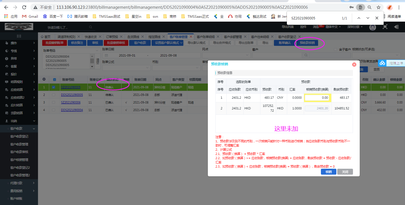Image resolution: width=405 pixels, height=205 pixels.
Task: Click the disabled 2401.20 write-off field
Action: tap(318, 108)
